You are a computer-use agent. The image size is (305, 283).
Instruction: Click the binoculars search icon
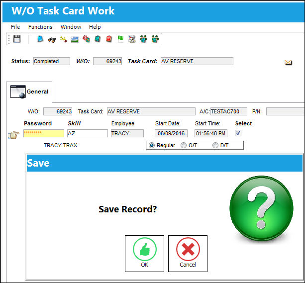pyautogui.click(x=52, y=39)
